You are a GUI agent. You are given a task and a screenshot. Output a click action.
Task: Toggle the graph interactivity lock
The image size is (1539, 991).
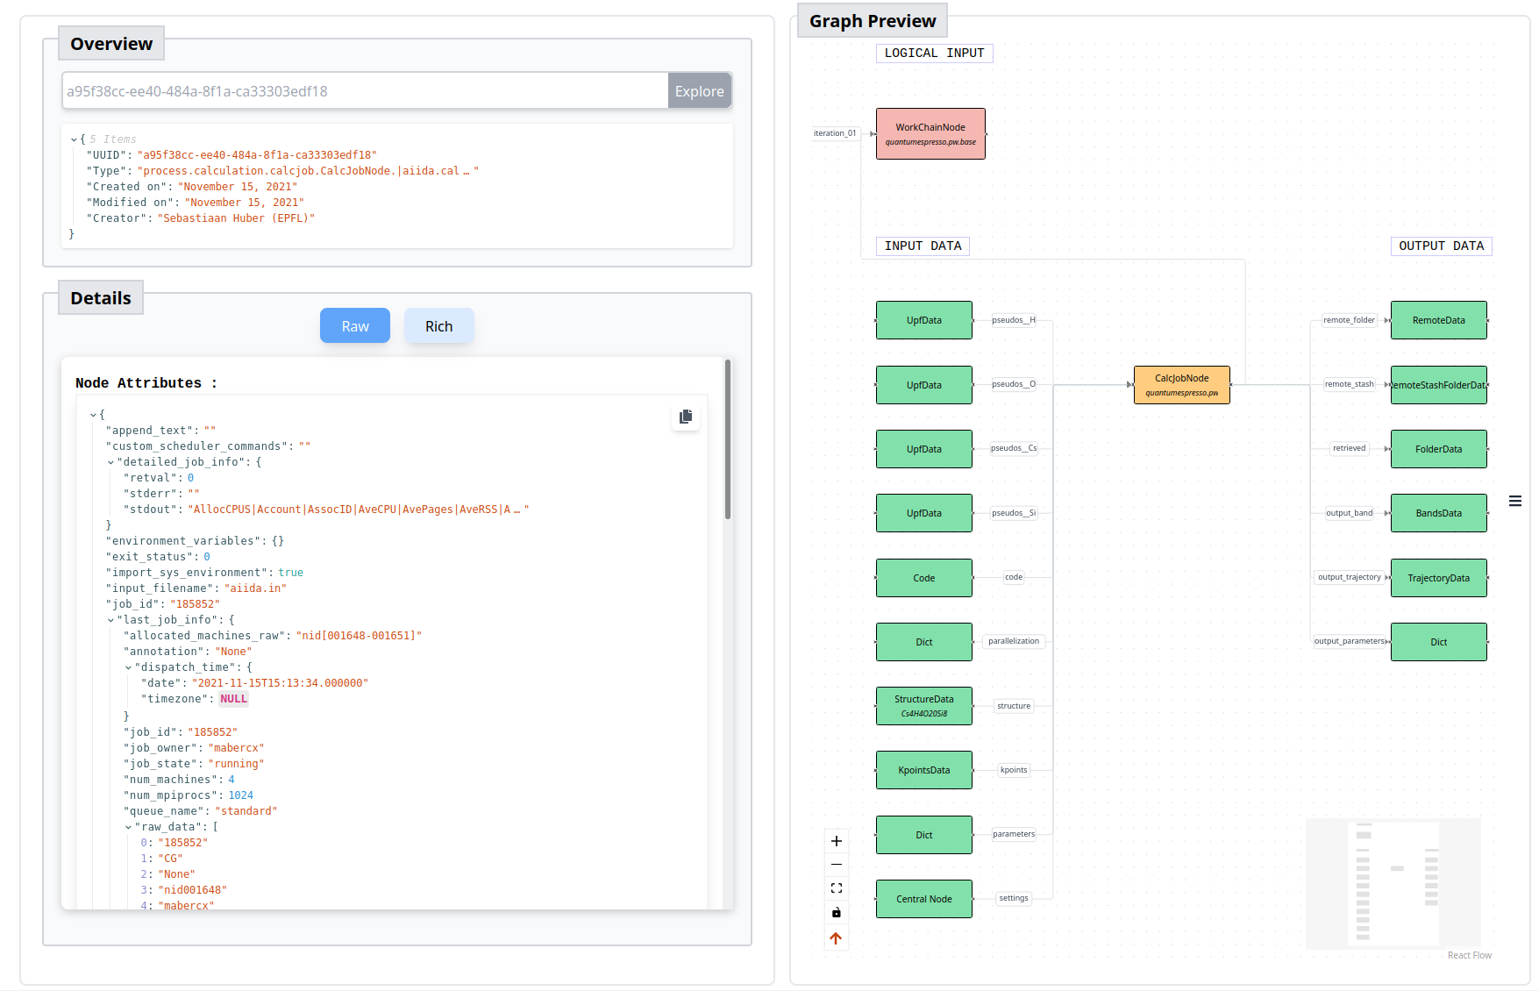(837, 913)
